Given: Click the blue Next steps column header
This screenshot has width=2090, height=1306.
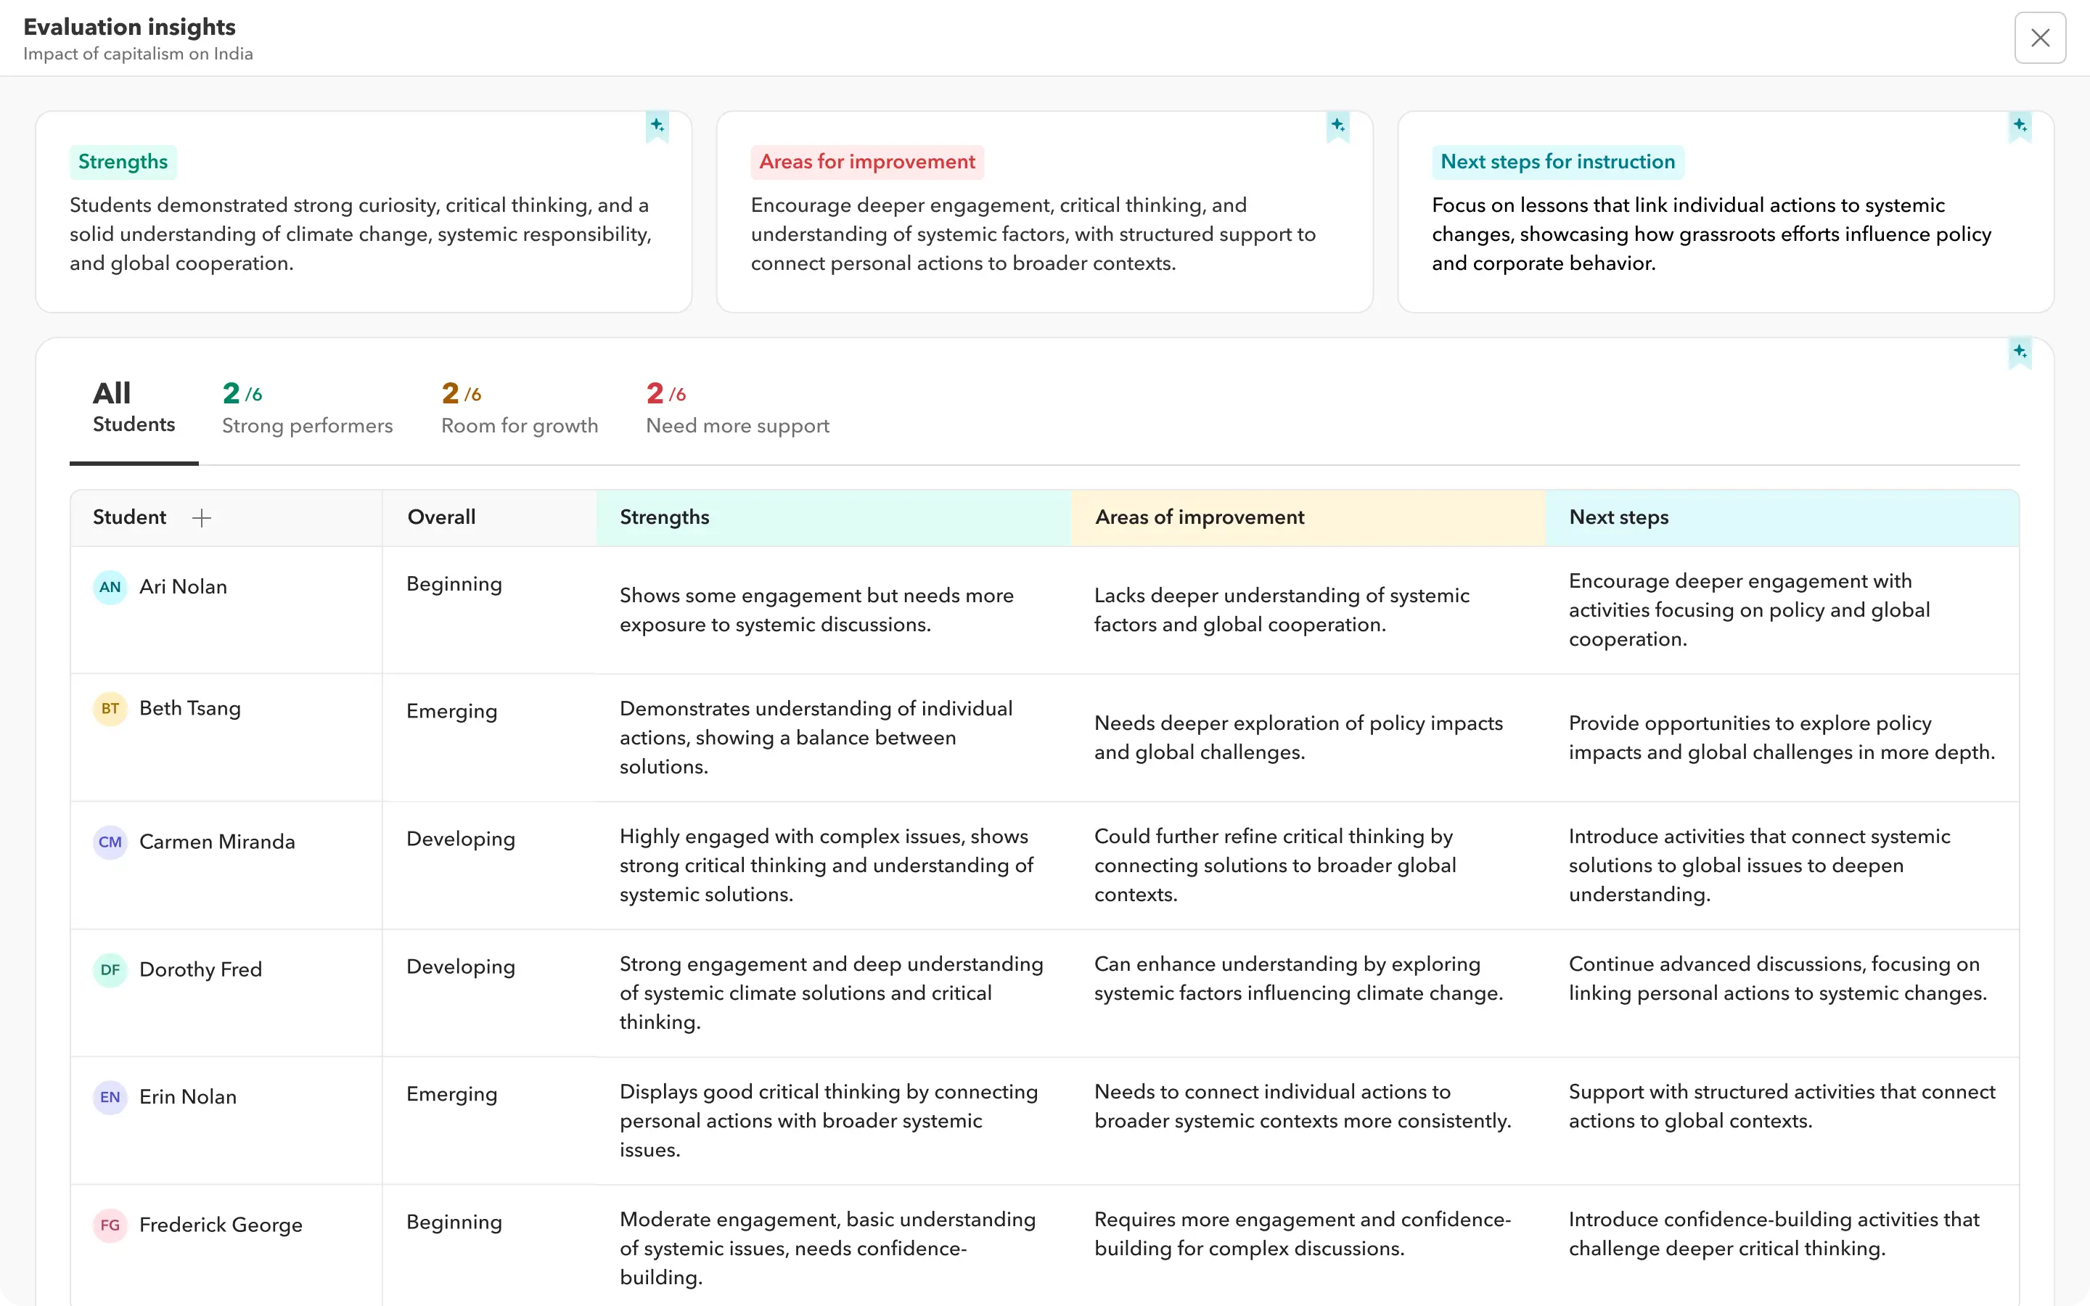Looking at the screenshot, I should click(x=1618, y=517).
